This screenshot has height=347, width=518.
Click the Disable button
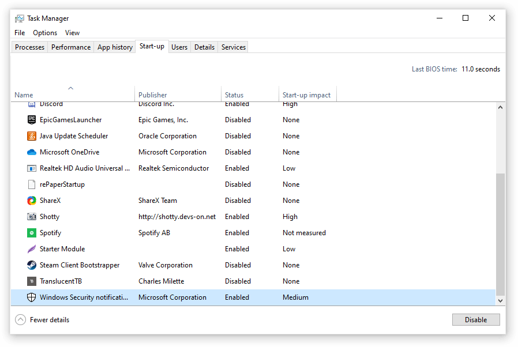(x=476, y=319)
